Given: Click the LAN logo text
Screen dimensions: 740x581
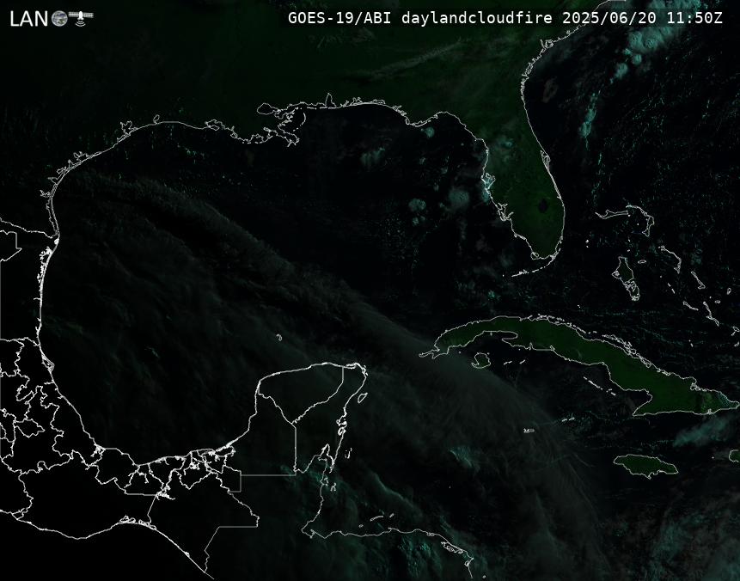Looking at the screenshot, I should point(29,19).
